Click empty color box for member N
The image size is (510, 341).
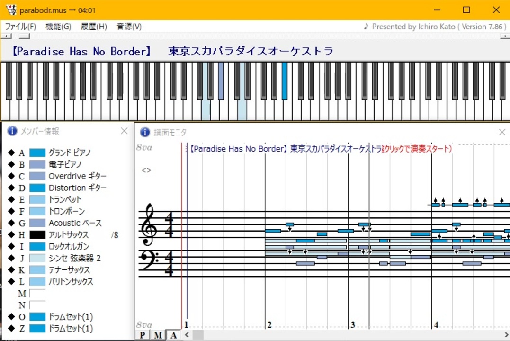pyautogui.click(x=37, y=305)
